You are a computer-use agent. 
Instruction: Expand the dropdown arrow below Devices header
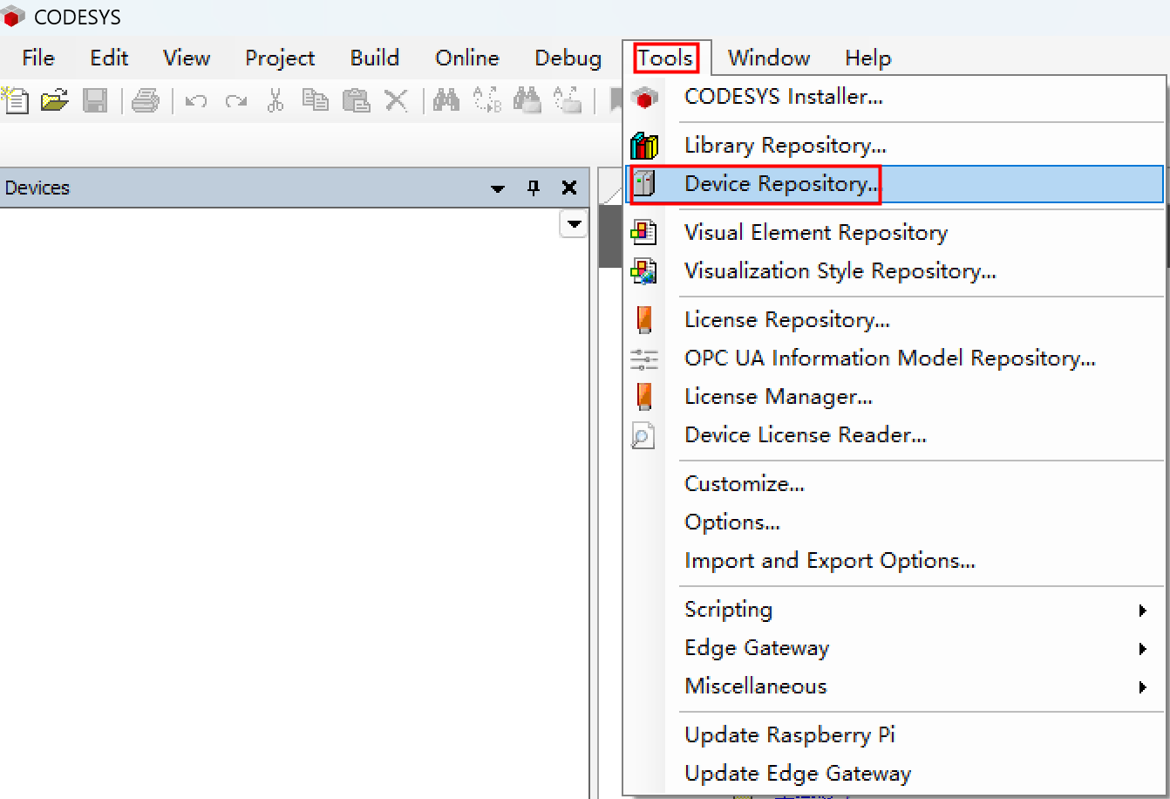click(574, 225)
